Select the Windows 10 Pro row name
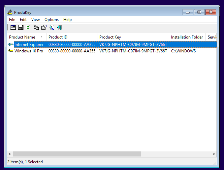 (29, 51)
